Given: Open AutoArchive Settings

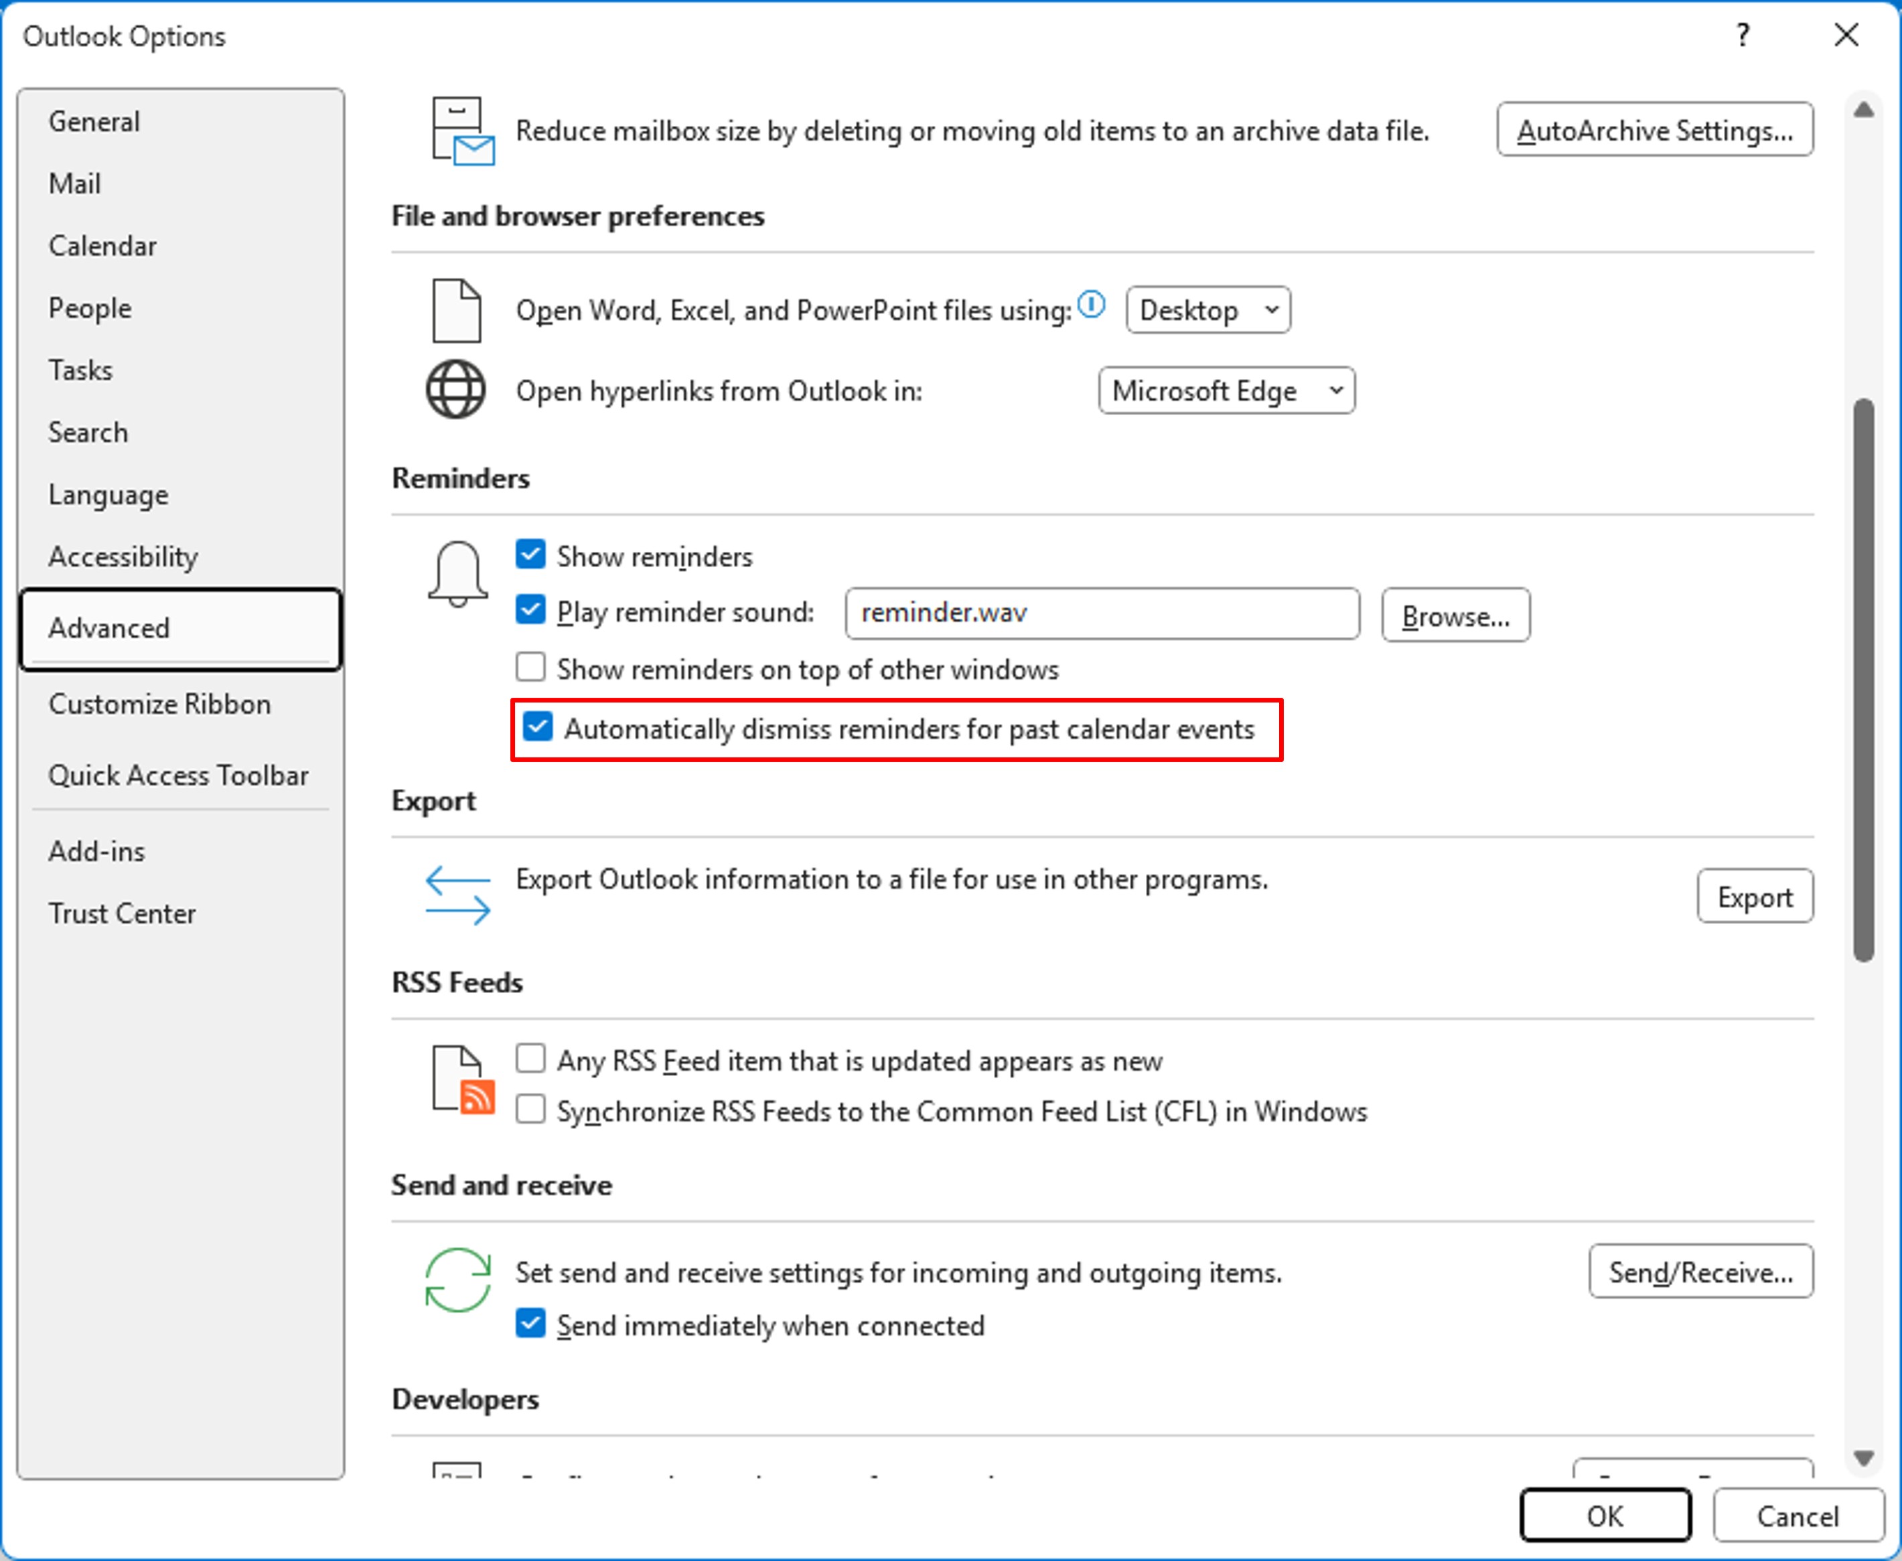Looking at the screenshot, I should (x=1655, y=131).
